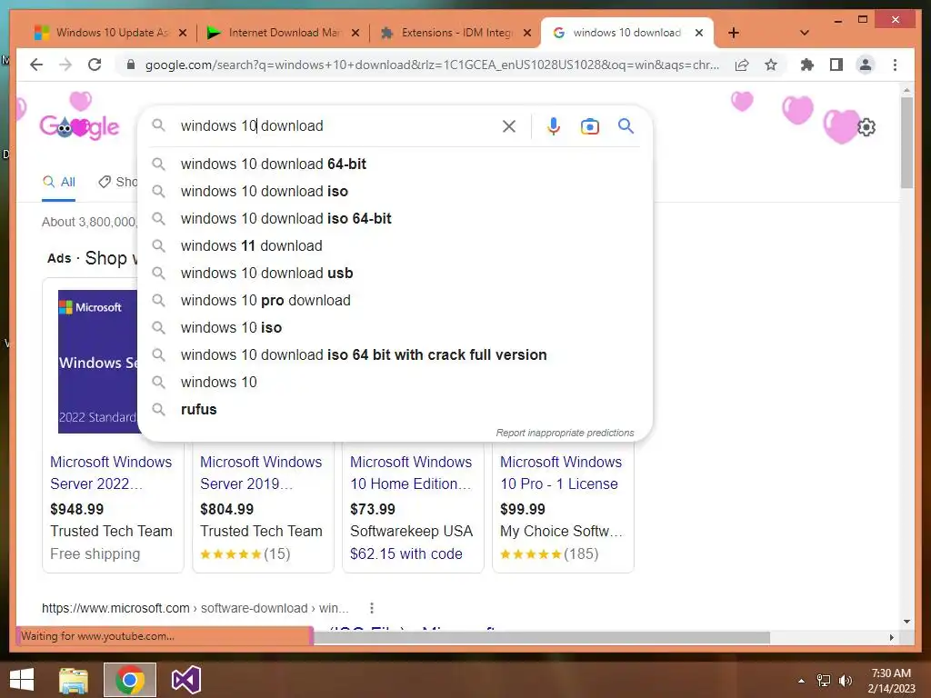Open a new browser tab
Screen dimensions: 931x698
click(x=734, y=33)
